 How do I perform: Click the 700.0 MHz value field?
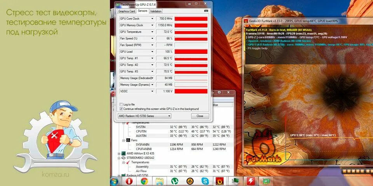click(x=165, y=19)
